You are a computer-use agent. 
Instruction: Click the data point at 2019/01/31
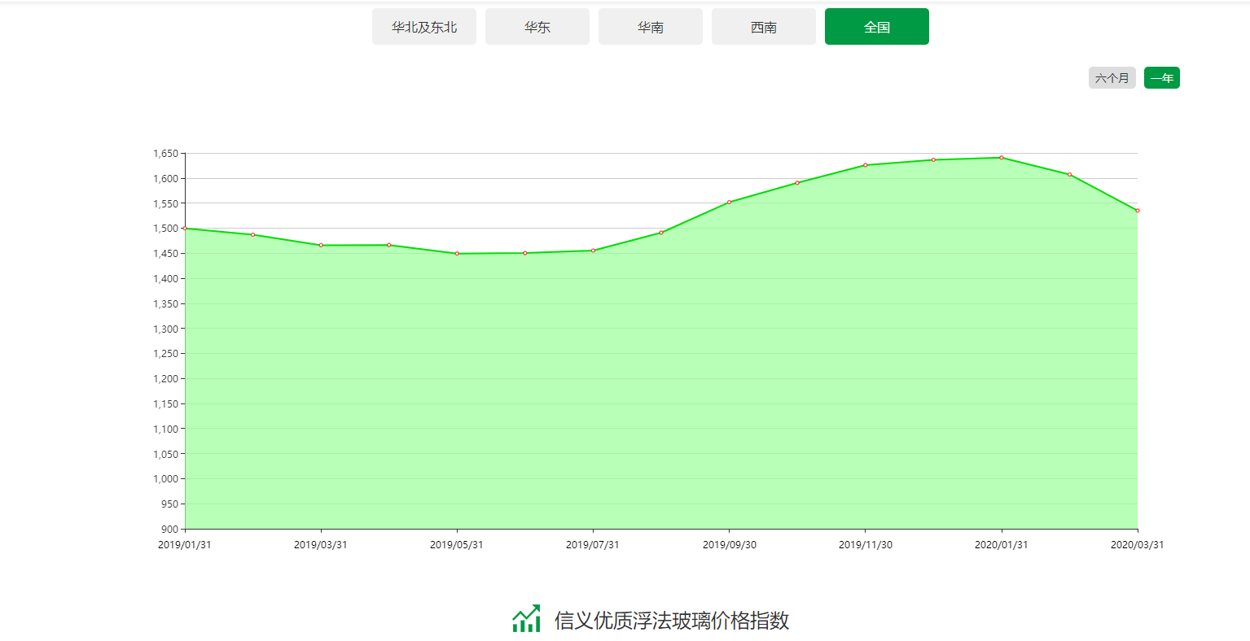[185, 229]
